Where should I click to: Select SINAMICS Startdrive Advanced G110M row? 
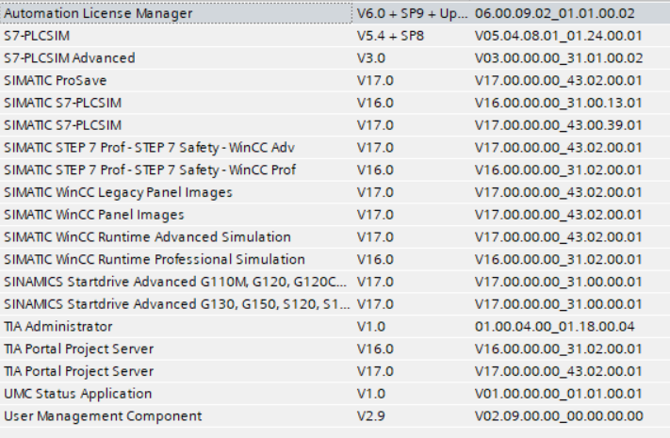[175, 282]
